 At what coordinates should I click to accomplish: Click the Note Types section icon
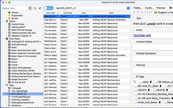[7, 39]
